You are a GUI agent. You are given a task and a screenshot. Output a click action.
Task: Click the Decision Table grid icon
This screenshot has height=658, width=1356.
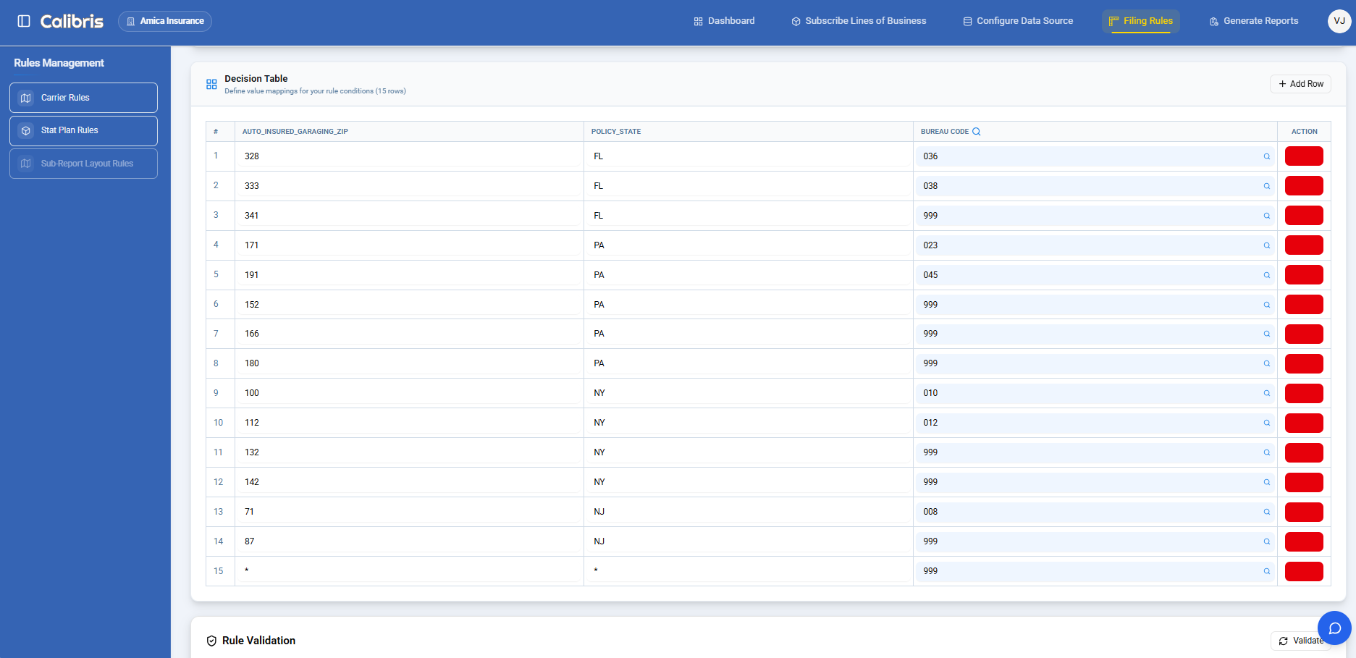pos(211,84)
